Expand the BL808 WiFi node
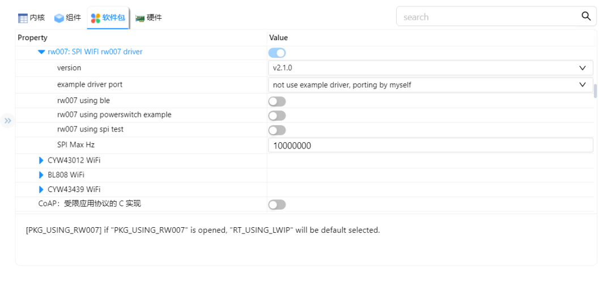This screenshot has width=612, height=281. 41,175
